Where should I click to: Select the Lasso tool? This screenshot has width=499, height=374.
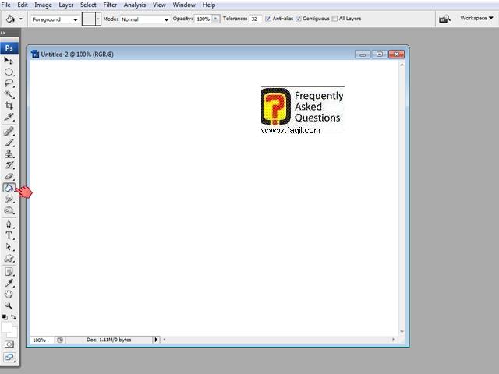click(9, 83)
